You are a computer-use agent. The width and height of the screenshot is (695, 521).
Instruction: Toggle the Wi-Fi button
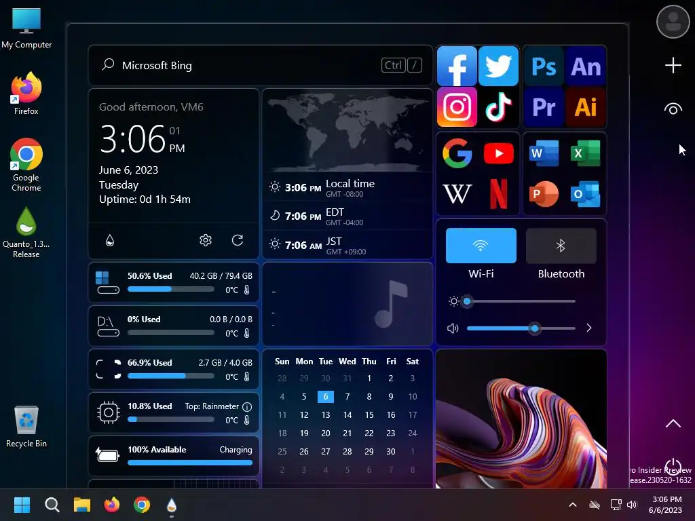pos(481,246)
